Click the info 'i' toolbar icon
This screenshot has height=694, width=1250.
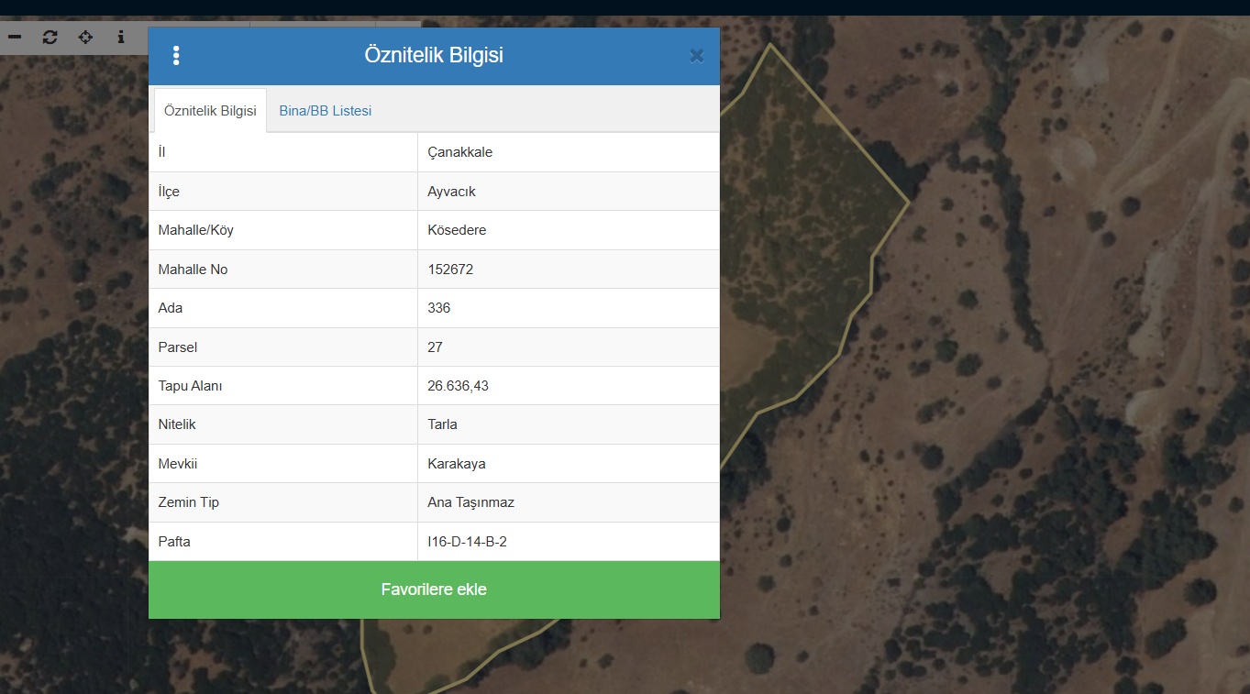click(x=121, y=37)
